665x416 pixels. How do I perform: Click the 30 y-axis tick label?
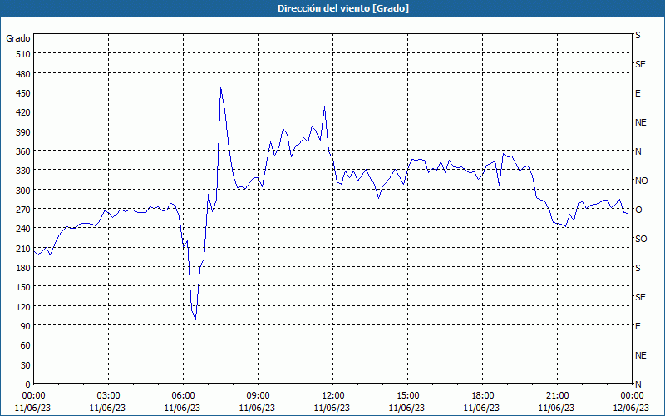[x=26, y=364]
